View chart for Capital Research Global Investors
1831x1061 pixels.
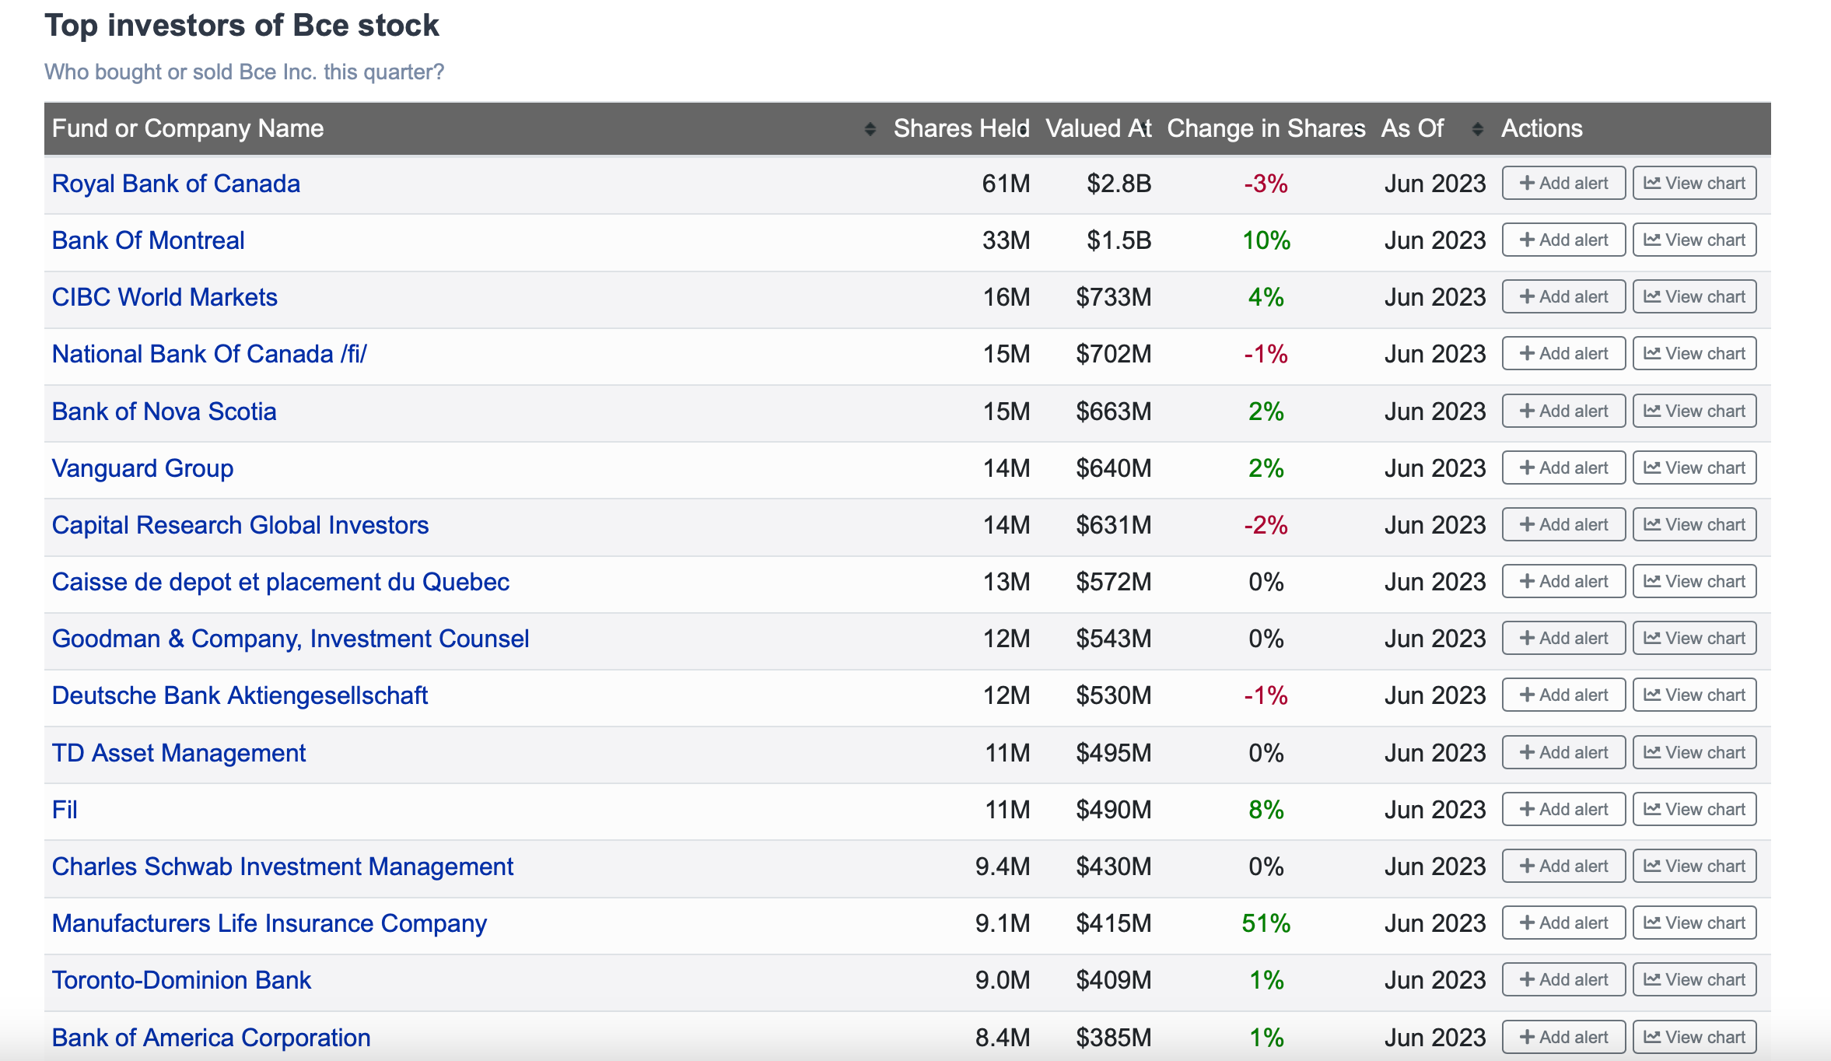tap(1694, 524)
